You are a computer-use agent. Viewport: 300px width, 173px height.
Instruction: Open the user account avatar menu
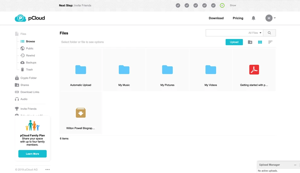pyautogui.click(x=270, y=18)
